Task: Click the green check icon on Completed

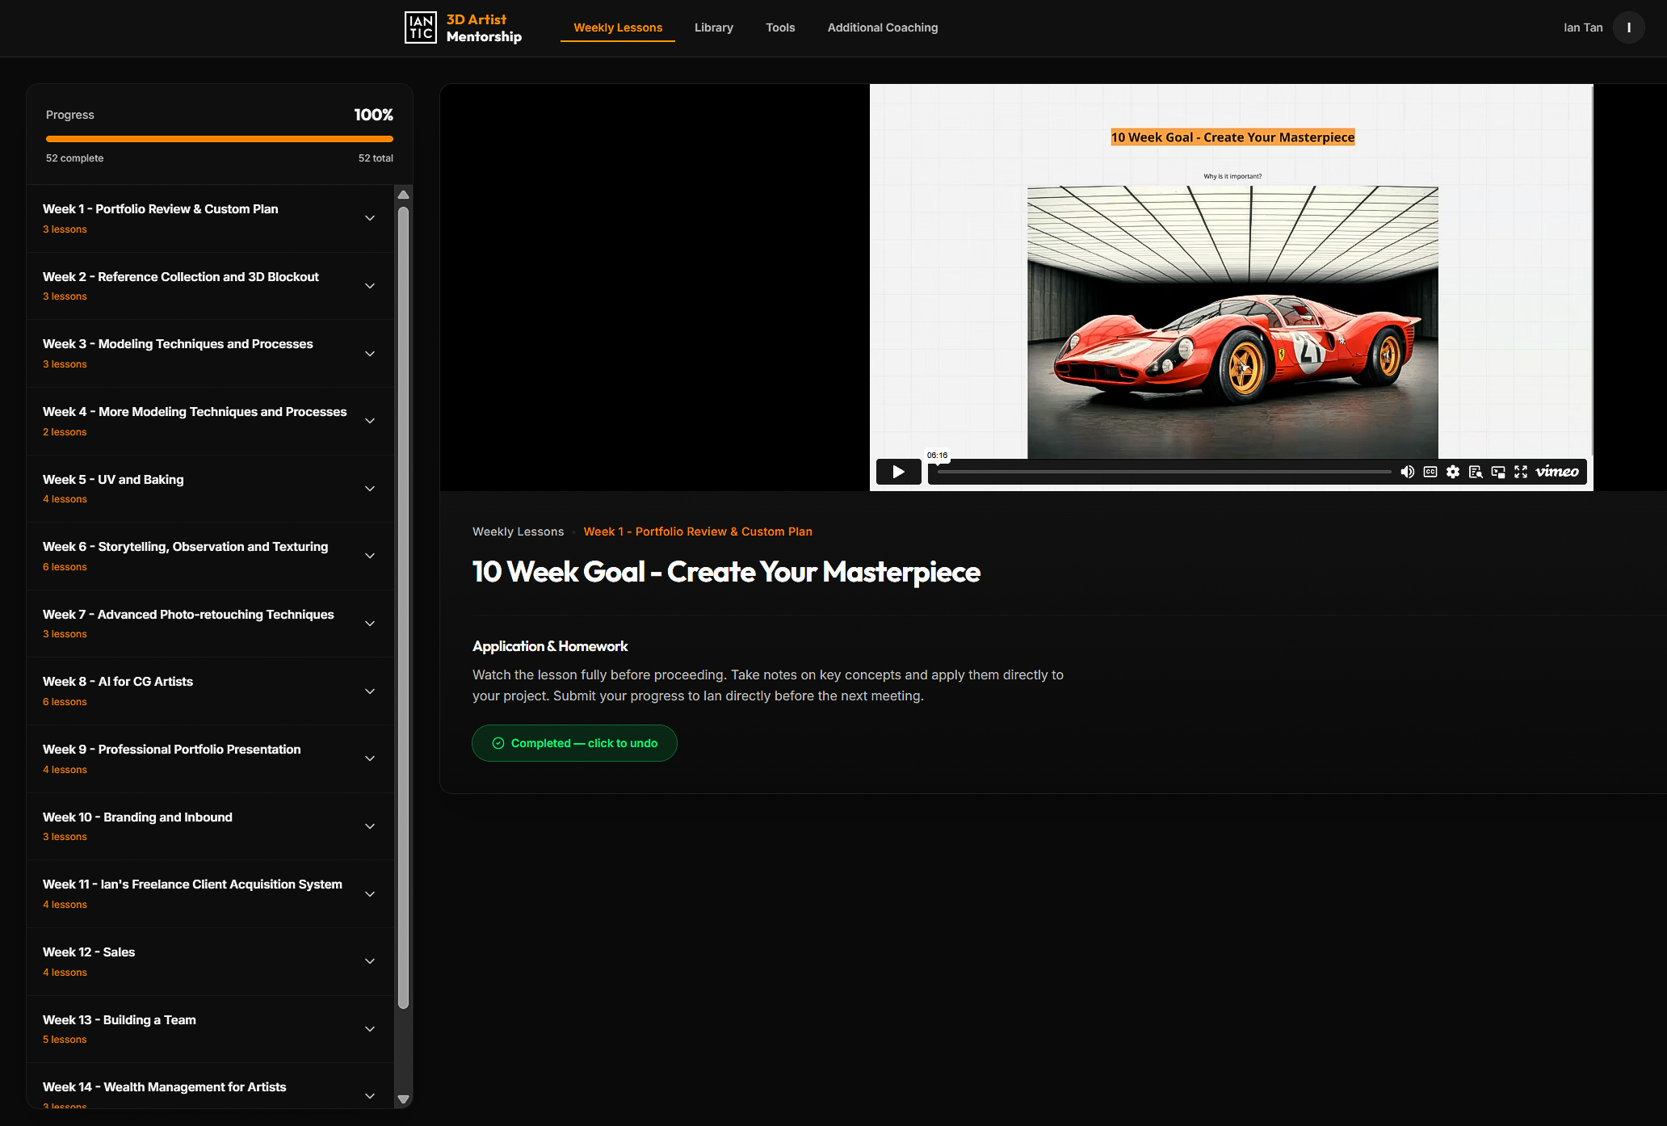Action: 498,743
